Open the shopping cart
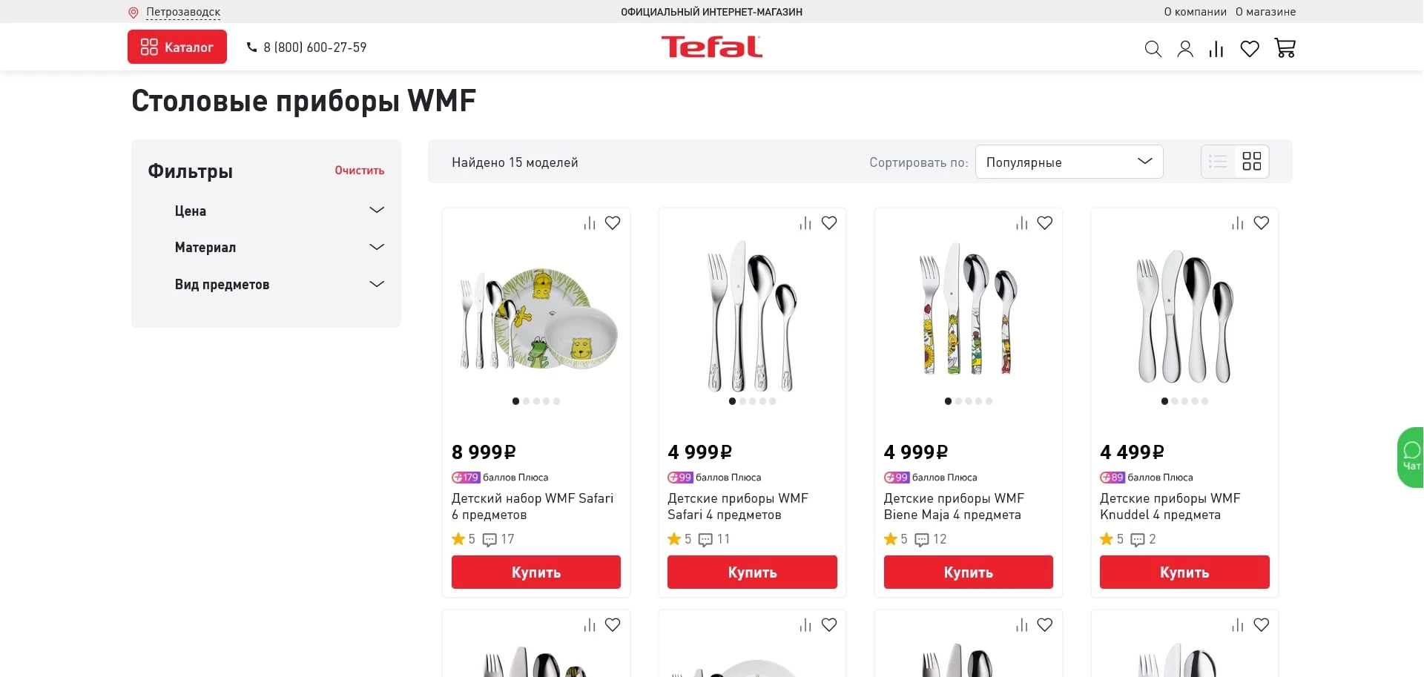Screen dimensions: 1424x677 click(x=1285, y=48)
